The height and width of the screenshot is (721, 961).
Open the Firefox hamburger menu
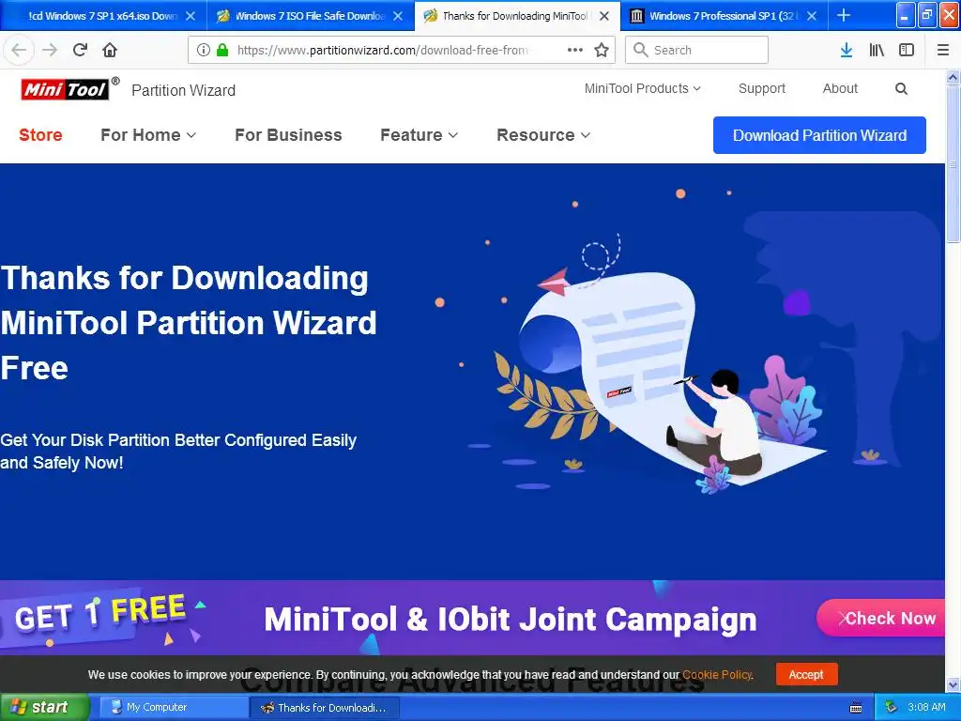coord(943,50)
